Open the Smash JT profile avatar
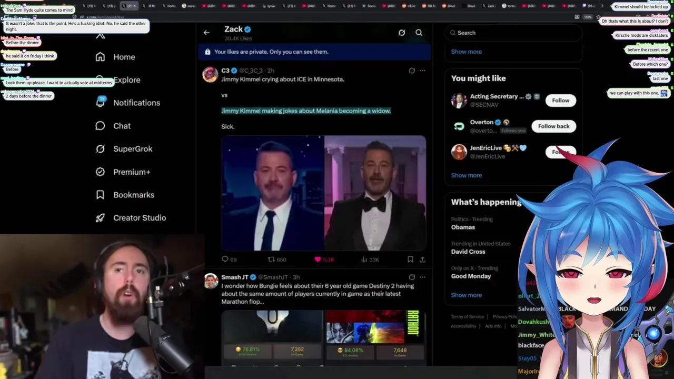 tap(211, 281)
